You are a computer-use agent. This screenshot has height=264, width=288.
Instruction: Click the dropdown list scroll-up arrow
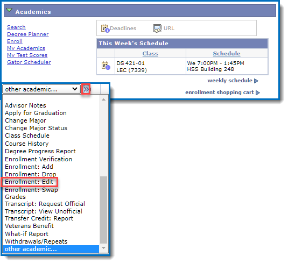tap(103, 99)
